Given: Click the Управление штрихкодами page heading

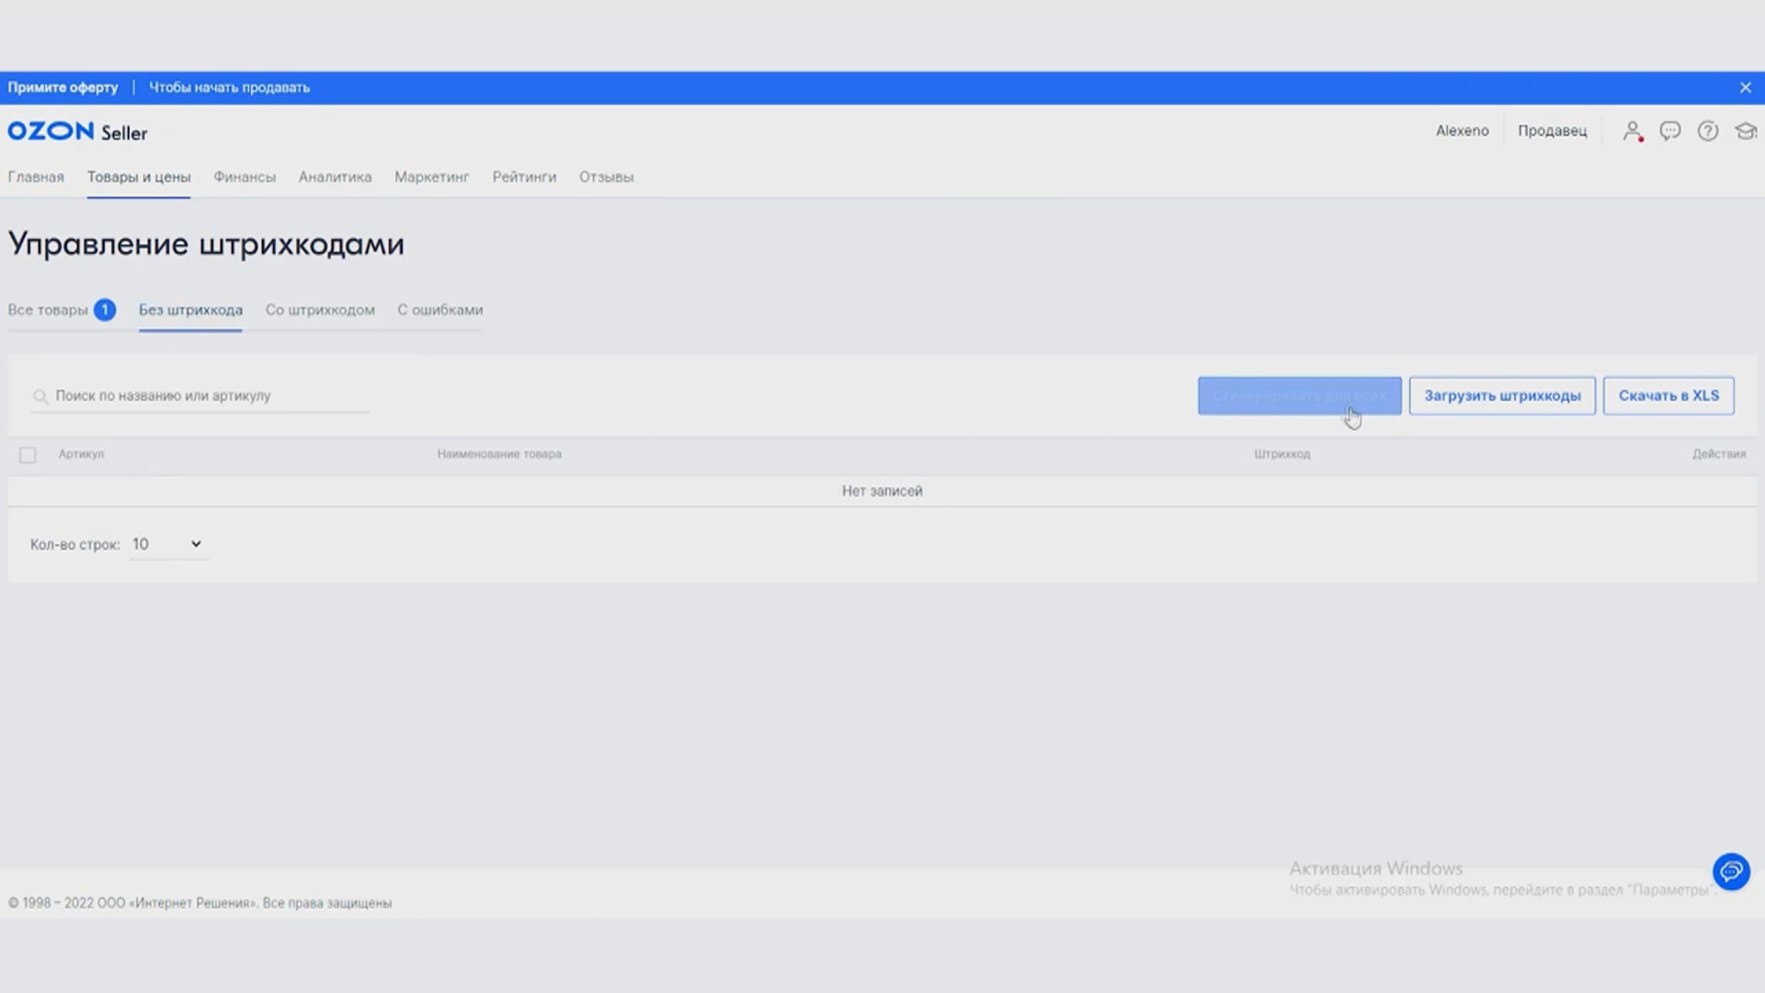Looking at the screenshot, I should (x=206, y=244).
